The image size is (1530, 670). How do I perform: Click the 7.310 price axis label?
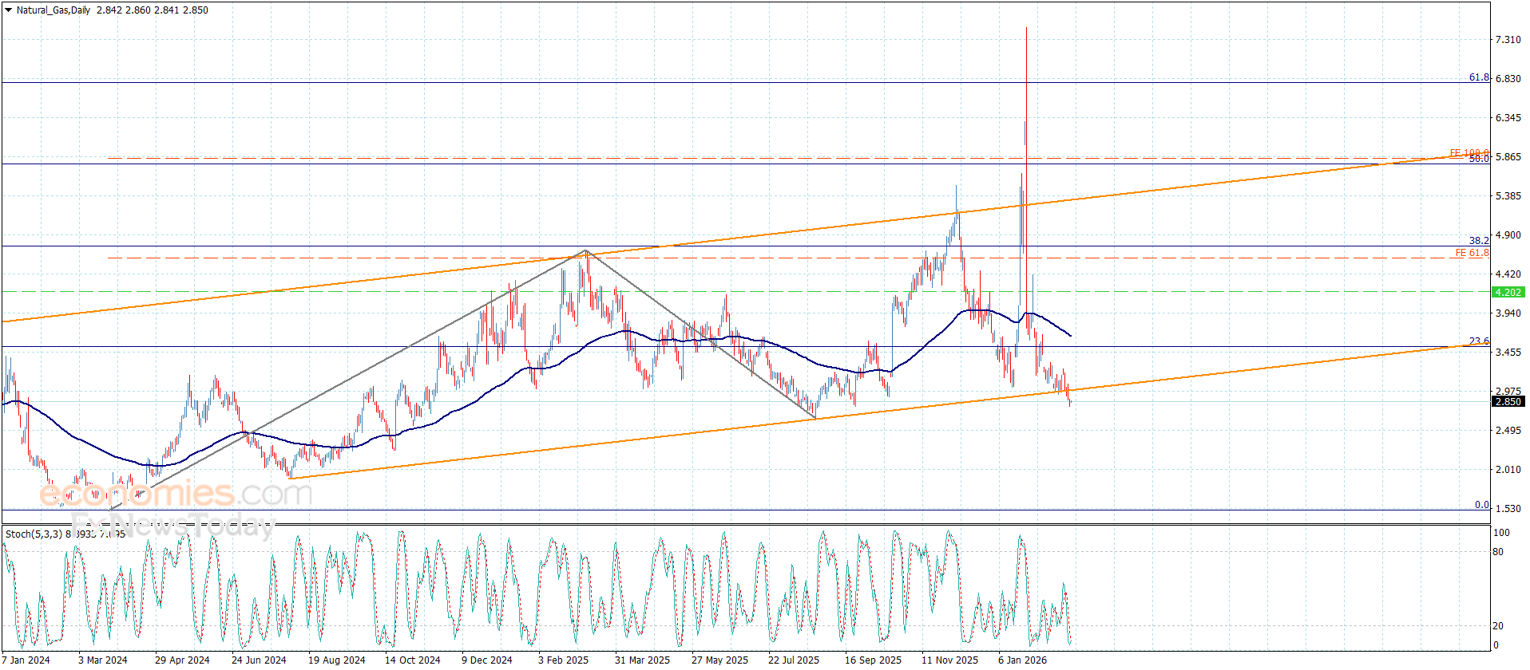[x=1508, y=40]
